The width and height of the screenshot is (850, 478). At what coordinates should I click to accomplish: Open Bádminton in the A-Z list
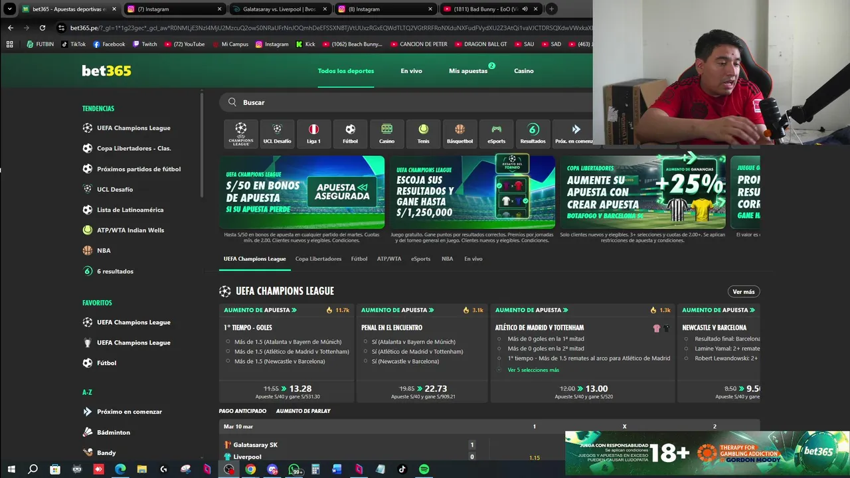pos(106,432)
